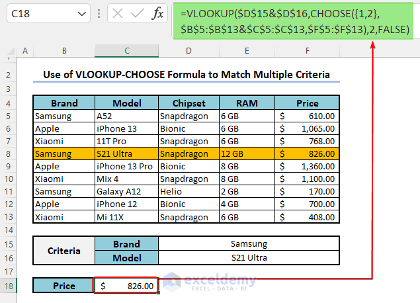Click the 700.00 price cell
420x303 pixels.
pyautogui.click(x=308, y=204)
